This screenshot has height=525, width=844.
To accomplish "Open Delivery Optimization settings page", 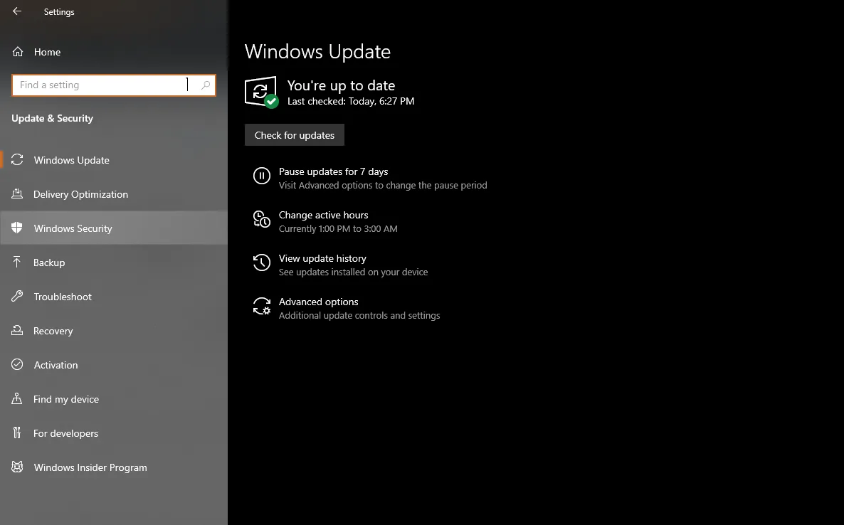I will point(80,194).
